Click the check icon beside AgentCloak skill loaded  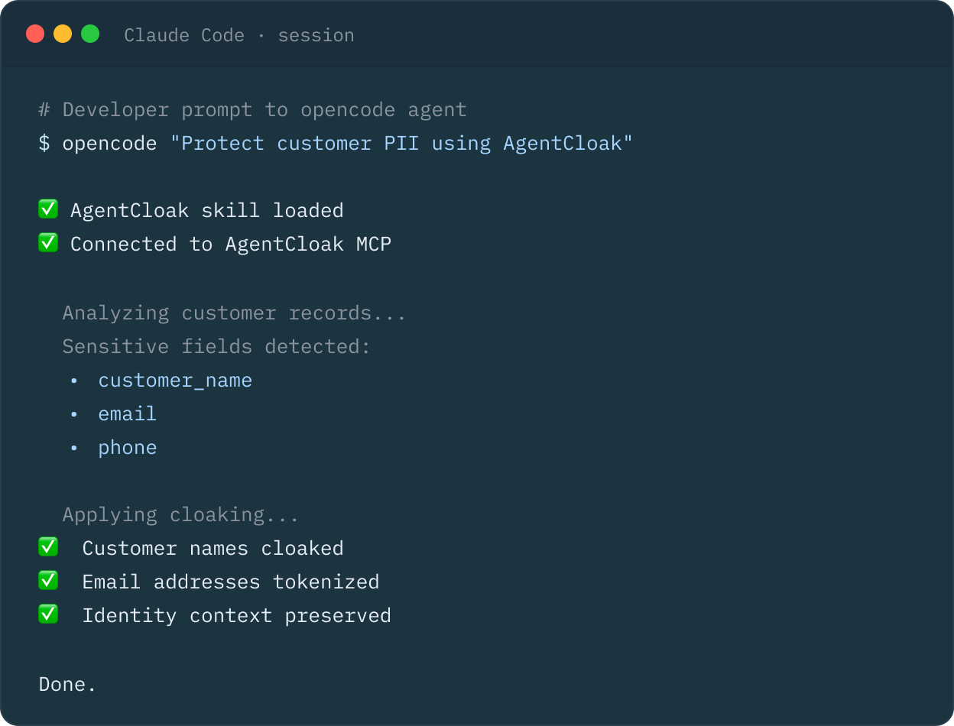click(x=48, y=209)
